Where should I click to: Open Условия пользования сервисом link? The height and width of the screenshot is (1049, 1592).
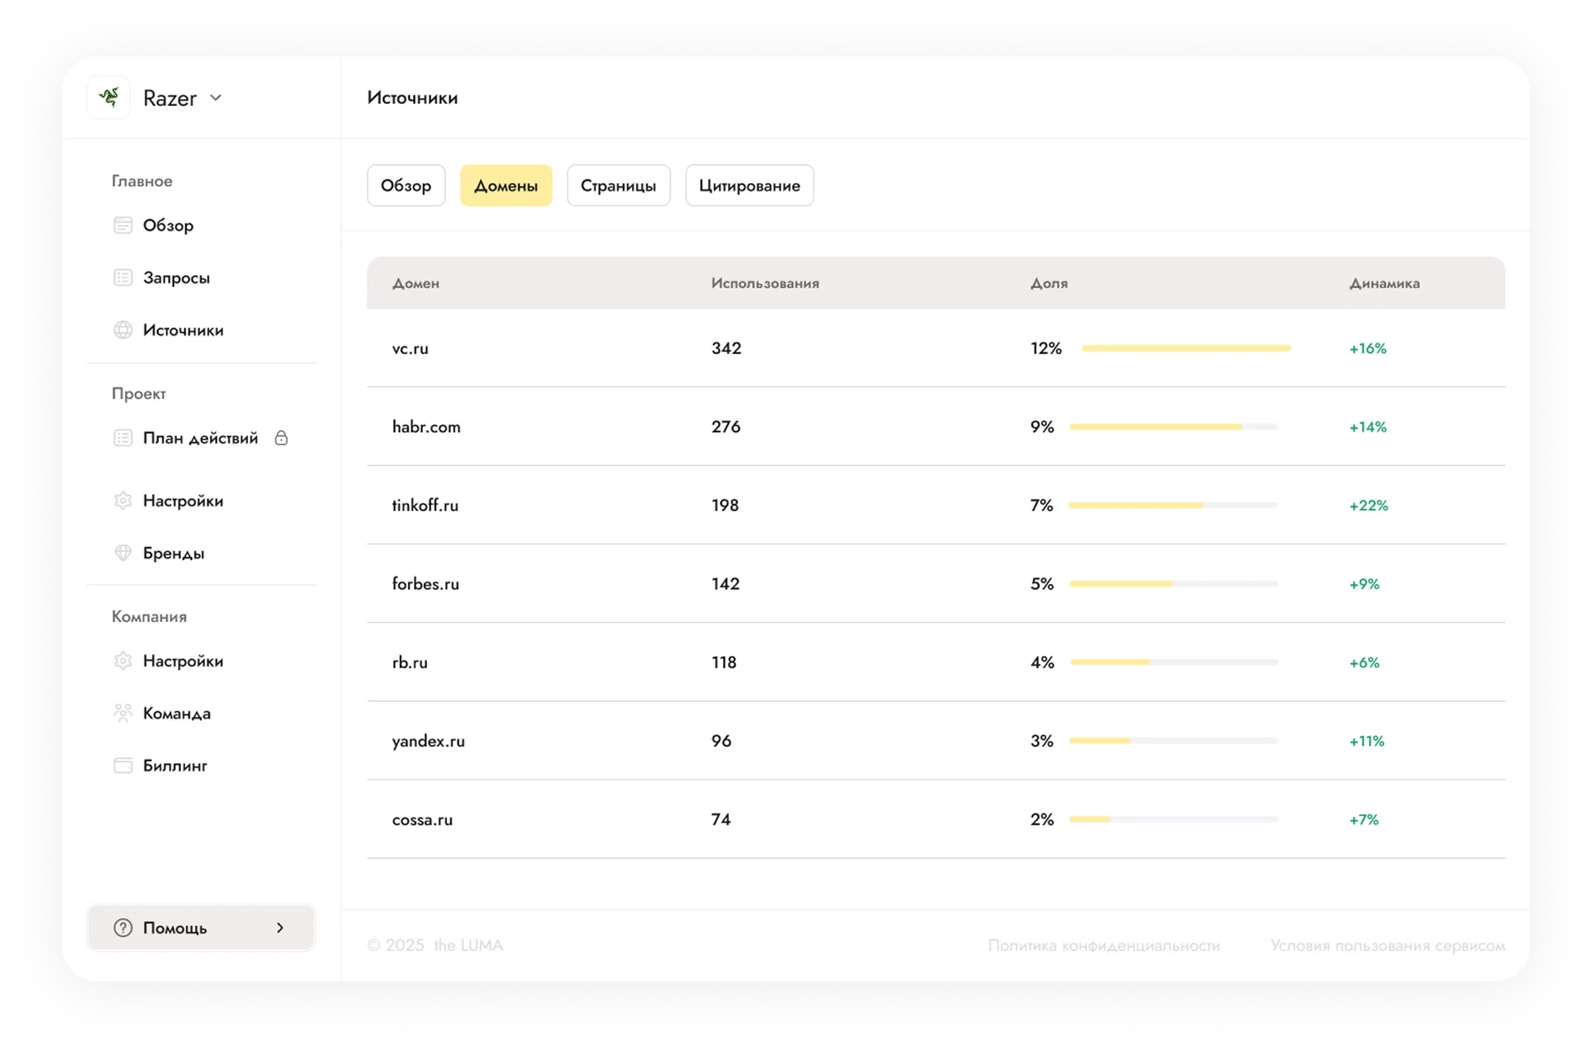[1388, 945]
